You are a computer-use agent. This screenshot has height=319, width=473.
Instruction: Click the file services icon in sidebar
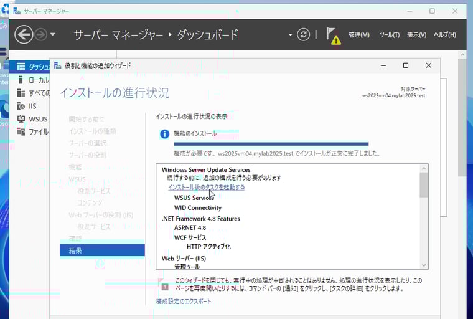[x=21, y=131]
